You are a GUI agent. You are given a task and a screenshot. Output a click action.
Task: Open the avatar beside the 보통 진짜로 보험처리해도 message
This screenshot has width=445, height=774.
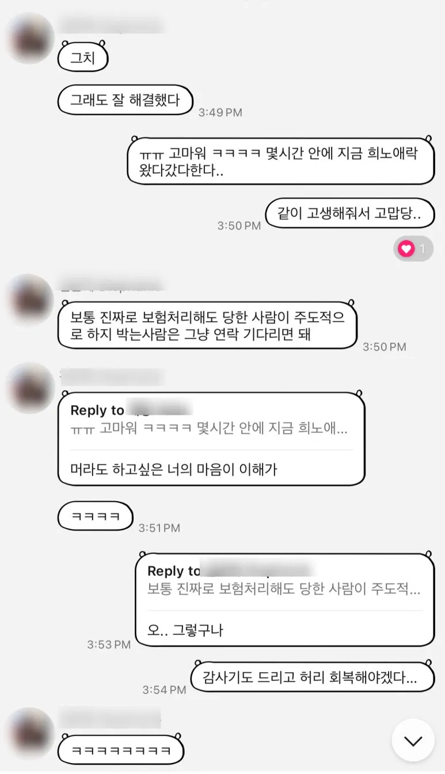pos(29,300)
